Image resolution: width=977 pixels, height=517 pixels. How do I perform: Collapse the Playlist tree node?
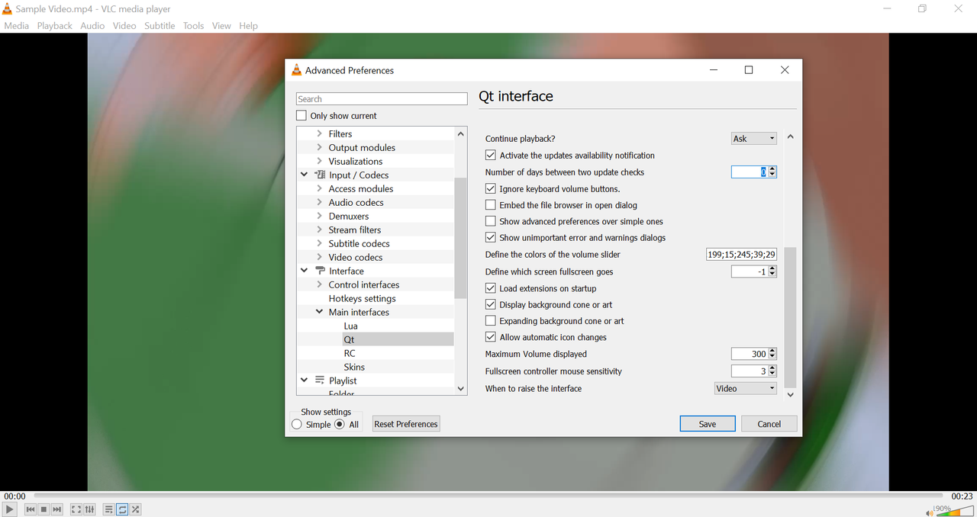(305, 381)
